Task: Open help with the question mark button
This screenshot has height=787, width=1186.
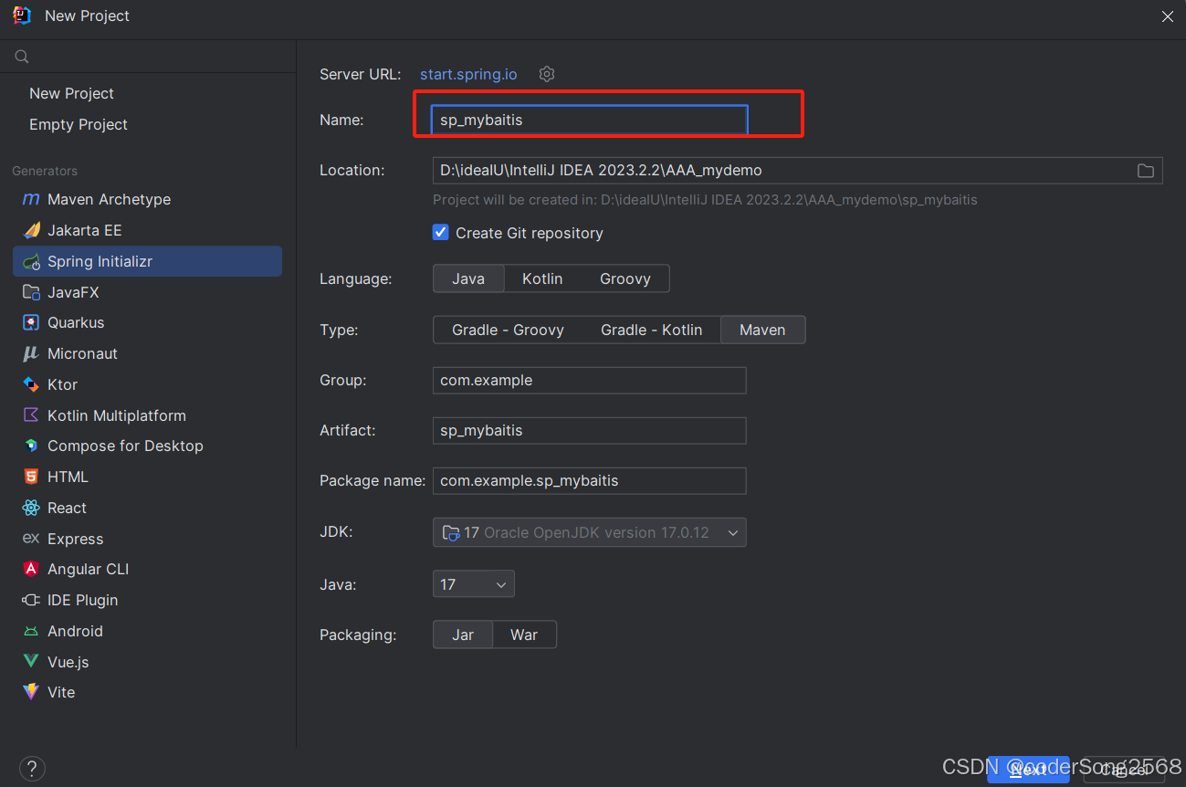Action: point(32,768)
